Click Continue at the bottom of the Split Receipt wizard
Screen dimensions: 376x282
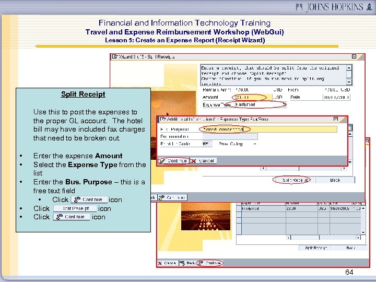pos(172,197)
